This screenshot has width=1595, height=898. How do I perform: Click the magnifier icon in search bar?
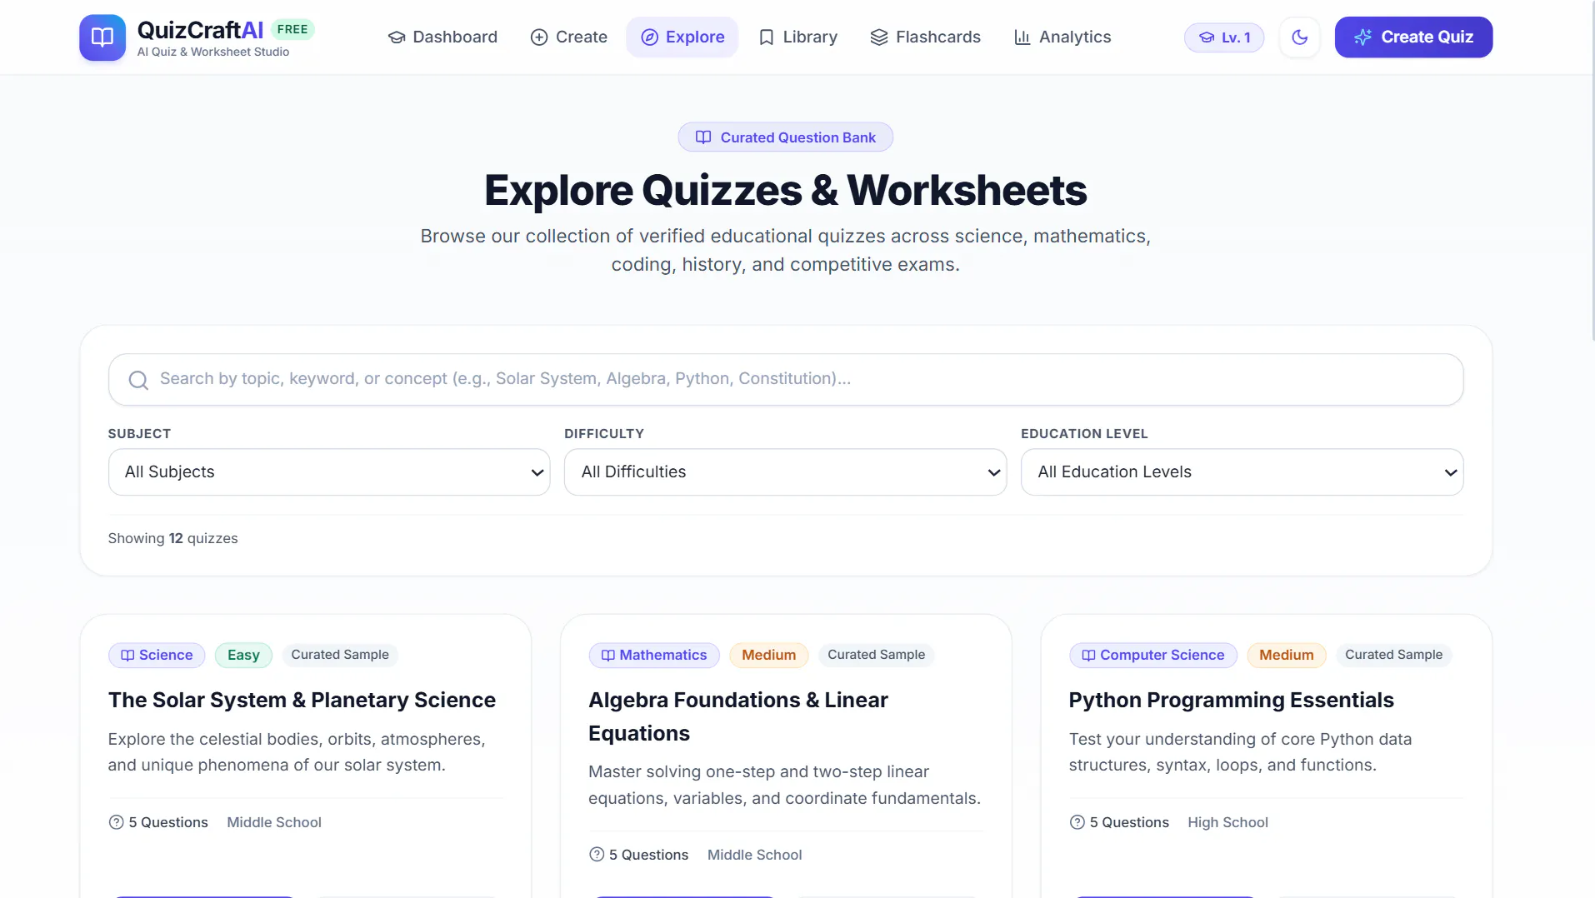[138, 380]
